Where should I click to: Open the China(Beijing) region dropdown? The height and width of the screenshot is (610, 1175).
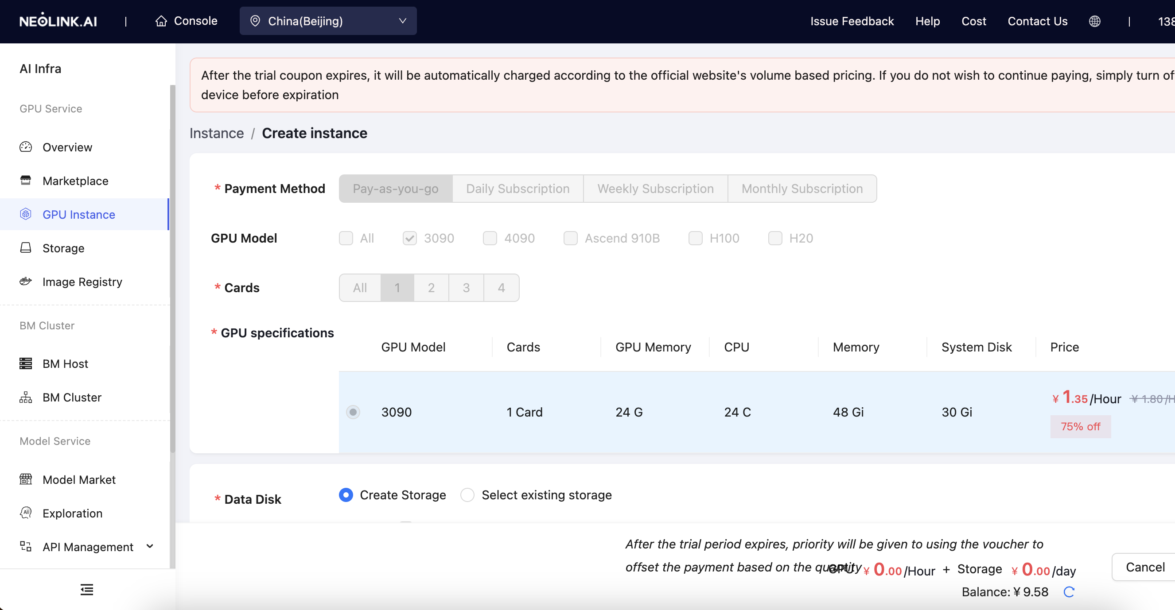pyautogui.click(x=328, y=21)
